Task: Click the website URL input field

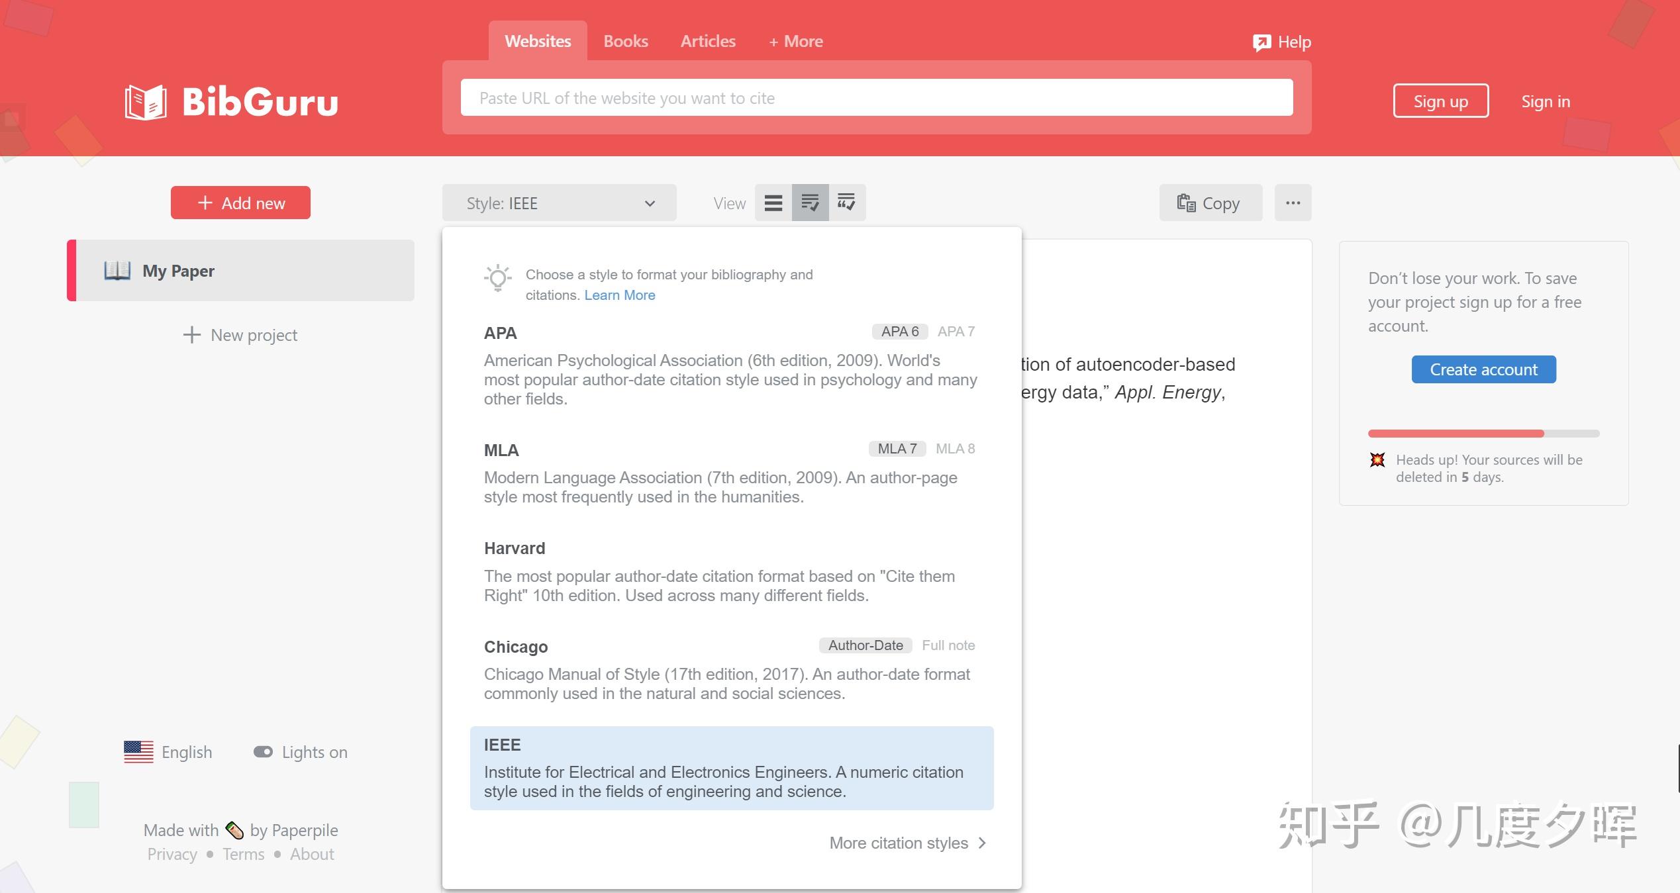Action: (876, 98)
